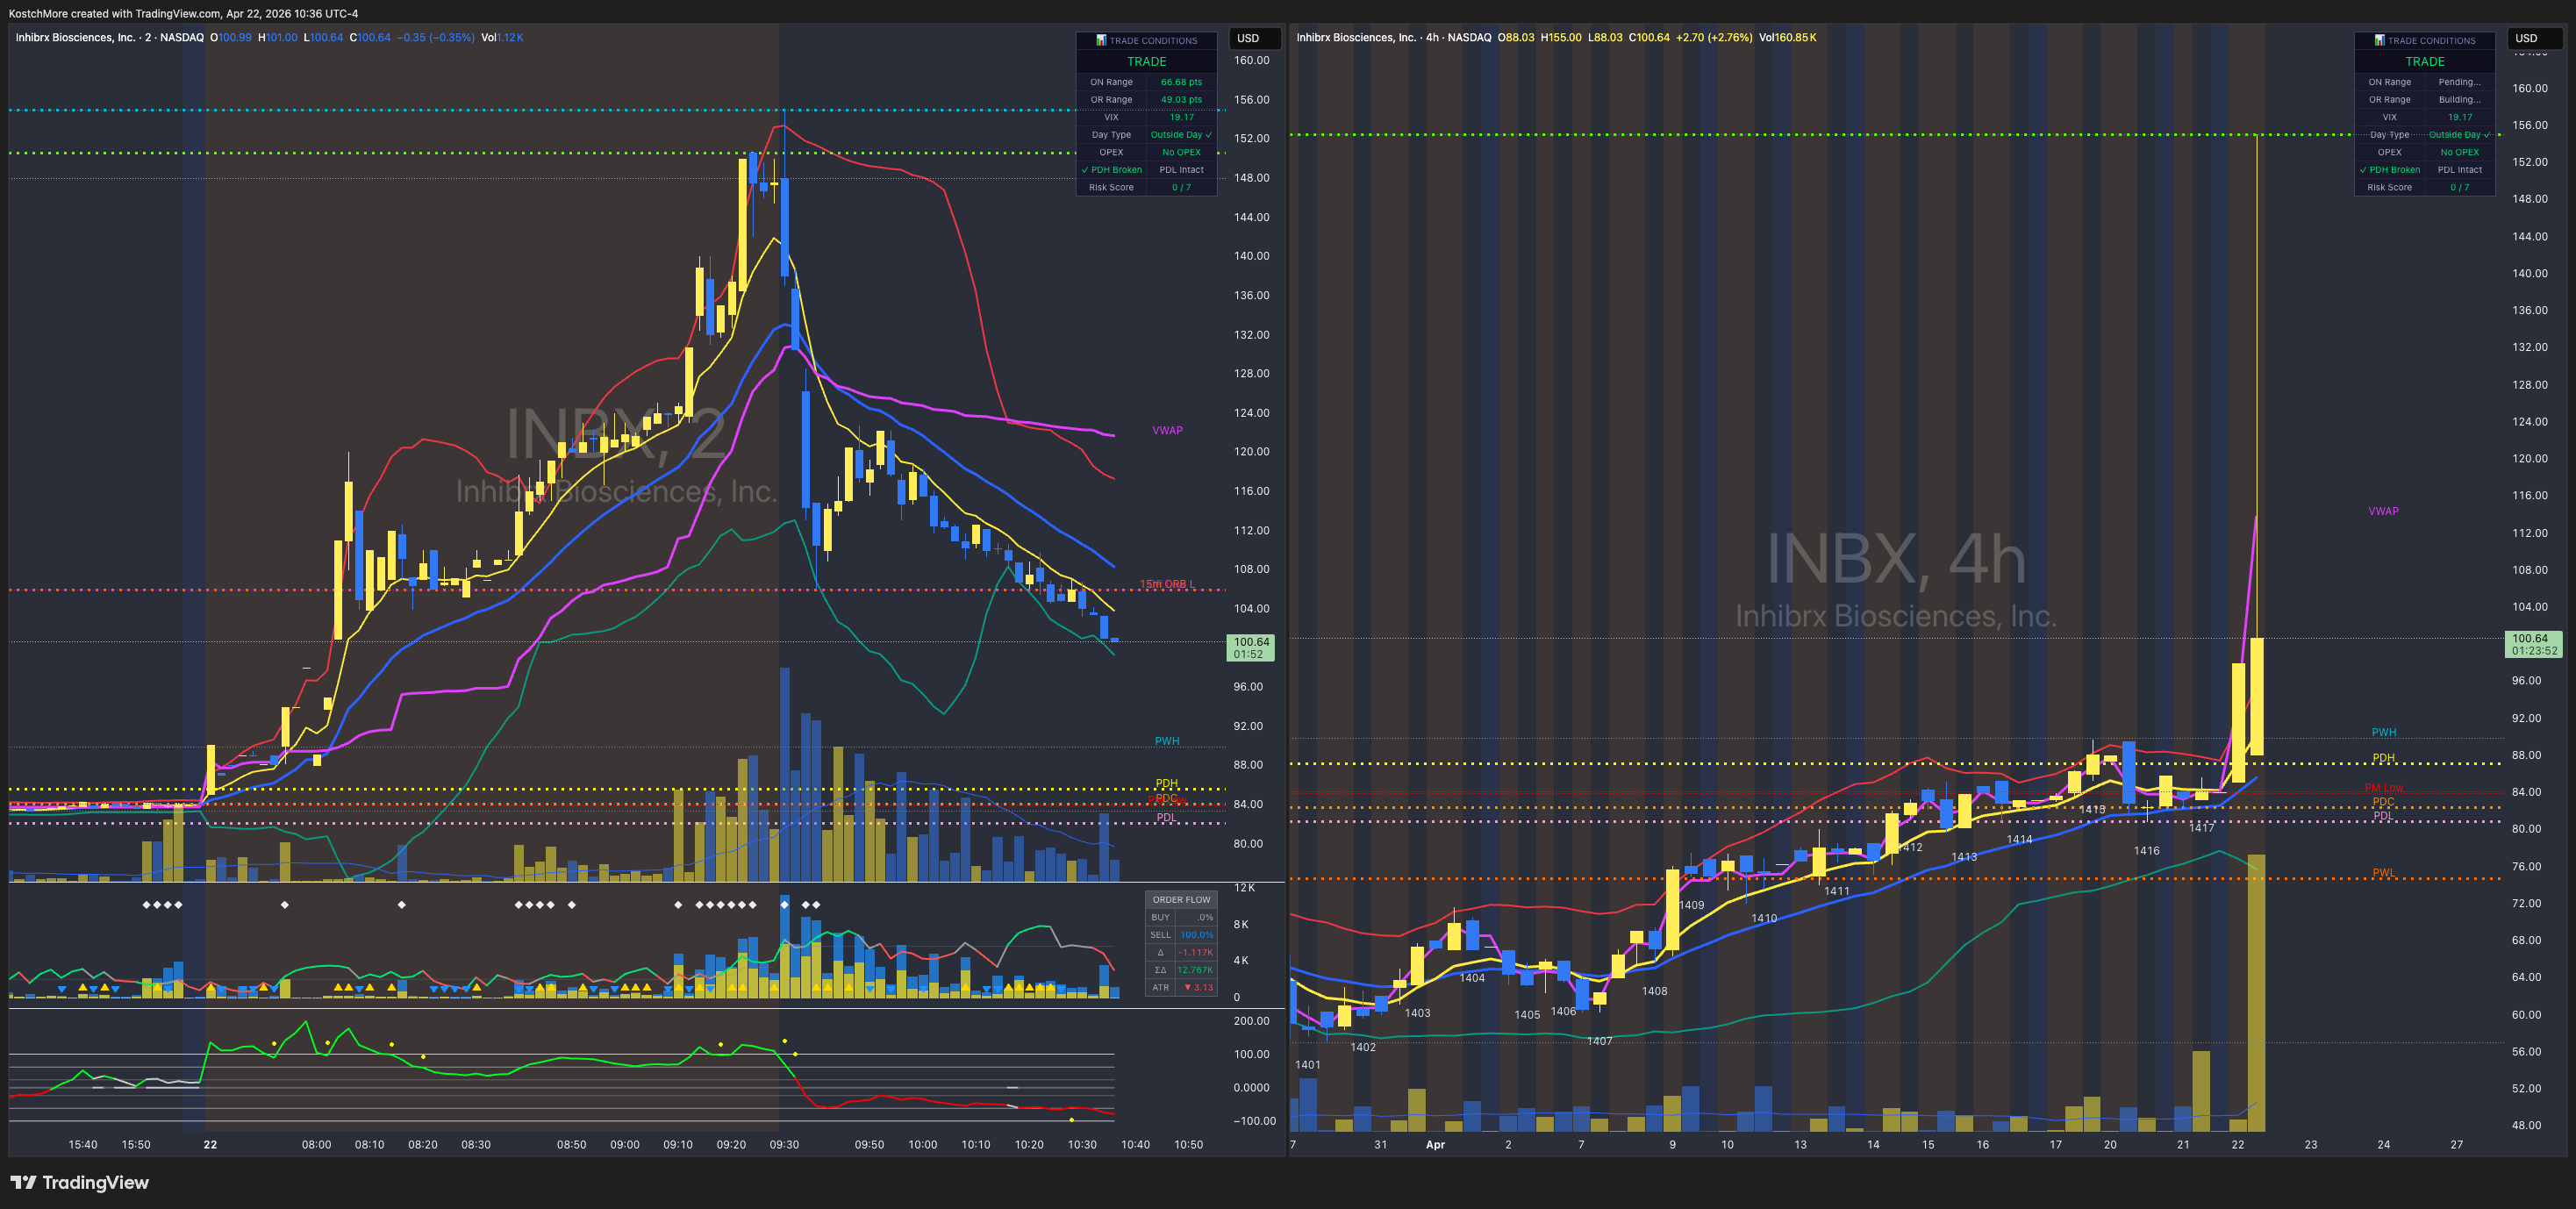This screenshot has height=1209, width=2576.
Task: Click the 'PM Low' level label on the 4h chart
Action: 2383,788
